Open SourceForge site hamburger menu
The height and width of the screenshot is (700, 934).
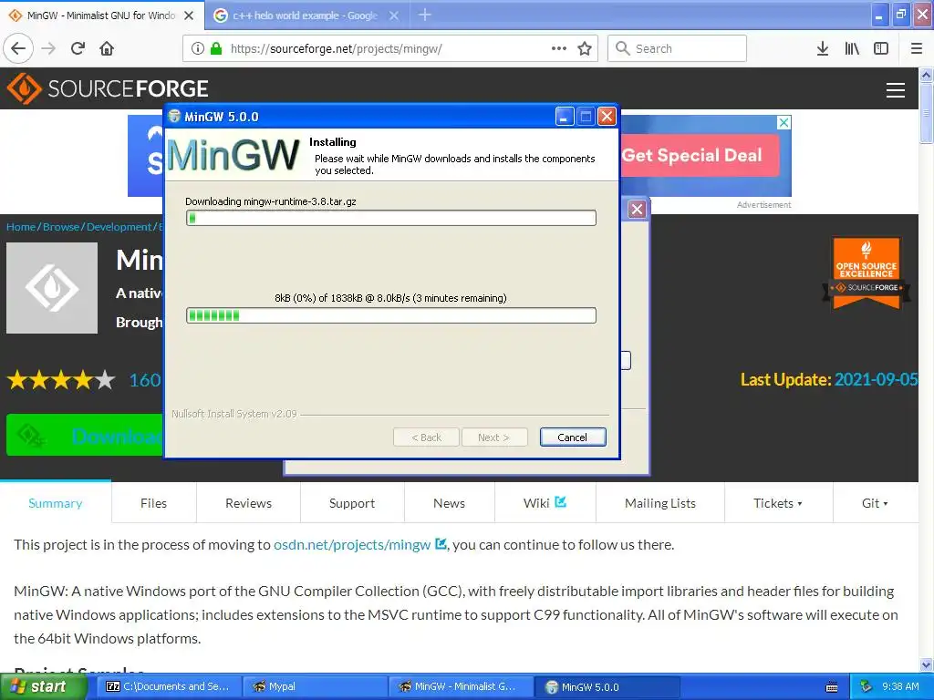coord(896,90)
